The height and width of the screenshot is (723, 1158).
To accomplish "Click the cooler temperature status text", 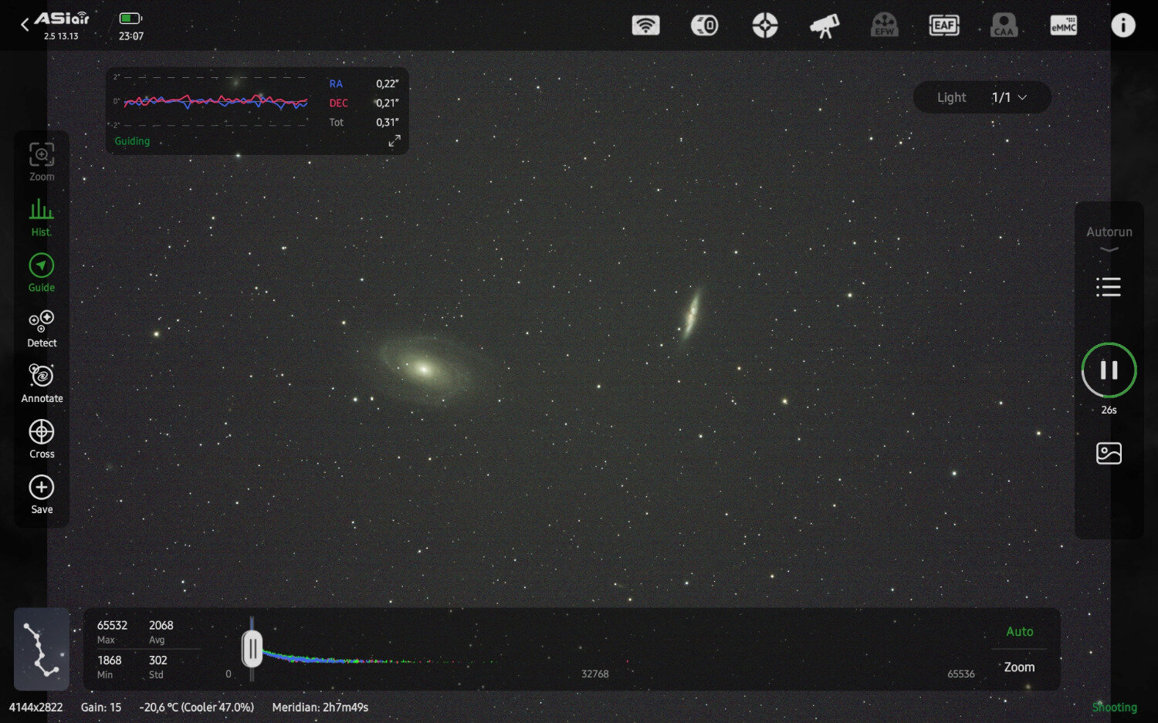I will 196,707.
